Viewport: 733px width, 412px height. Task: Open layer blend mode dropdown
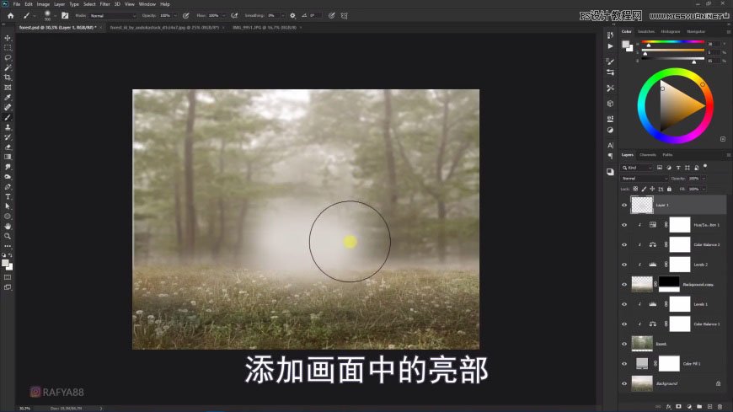[x=645, y=178]
